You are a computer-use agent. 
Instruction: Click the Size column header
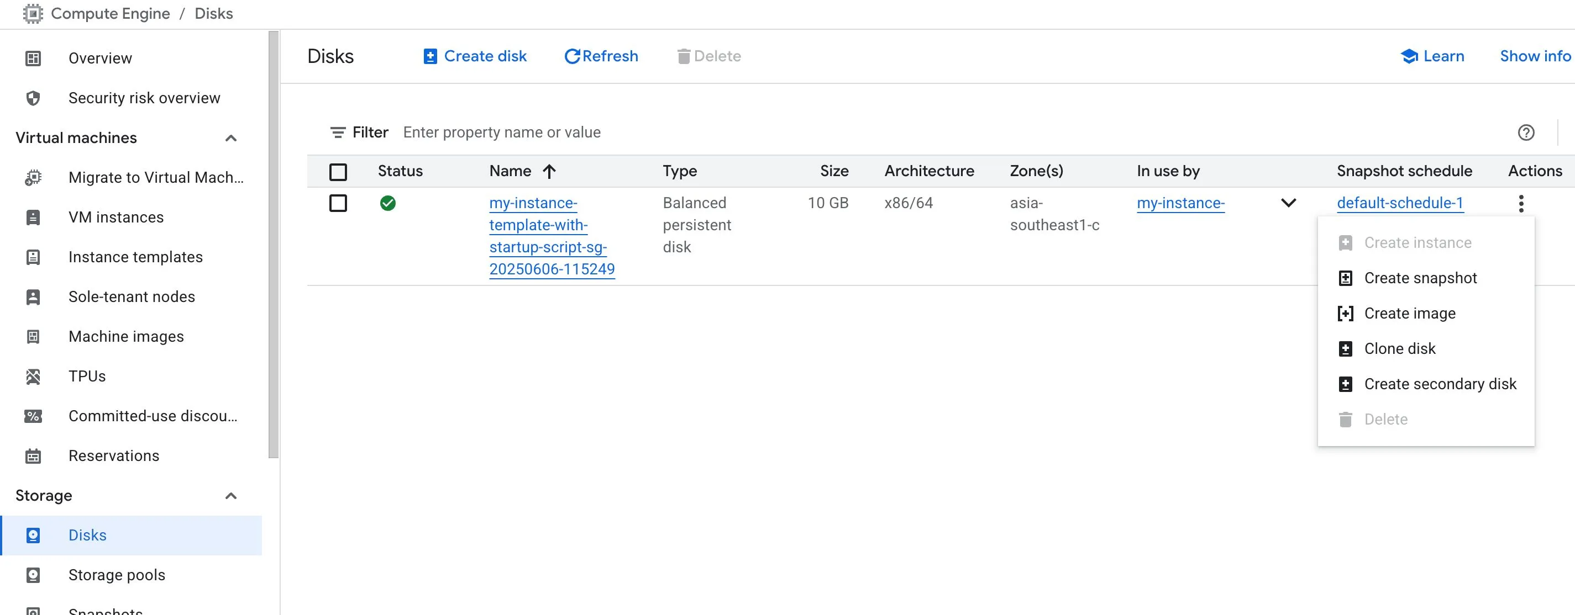tap(834, 172)
